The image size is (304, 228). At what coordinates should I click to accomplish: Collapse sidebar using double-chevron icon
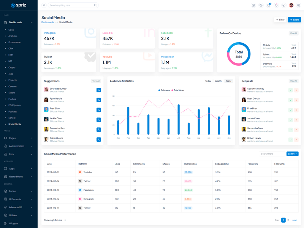tap(44, 5)
